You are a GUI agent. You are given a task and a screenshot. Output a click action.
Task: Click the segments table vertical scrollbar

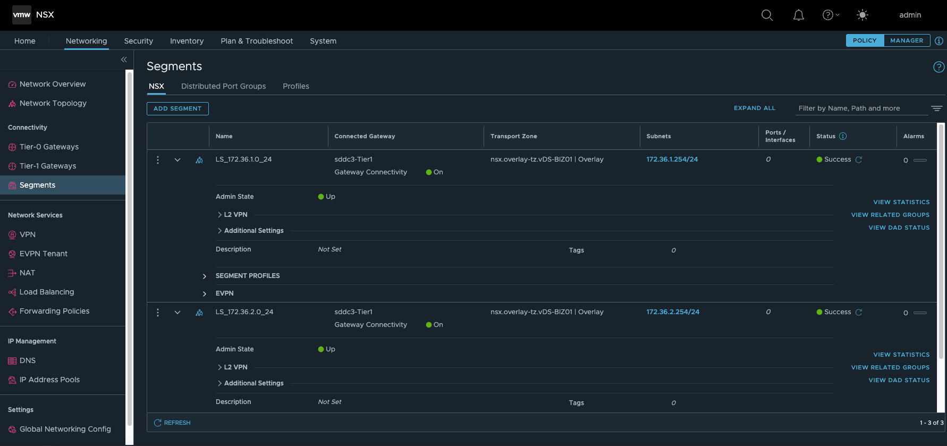click(941, 242)
